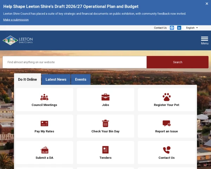
Task: Open the Make a submission link
Action: coord(16,20)
